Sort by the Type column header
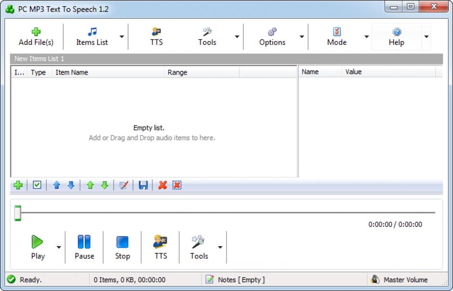The height and width of the screenshot is (291, 453). (40, 72)
